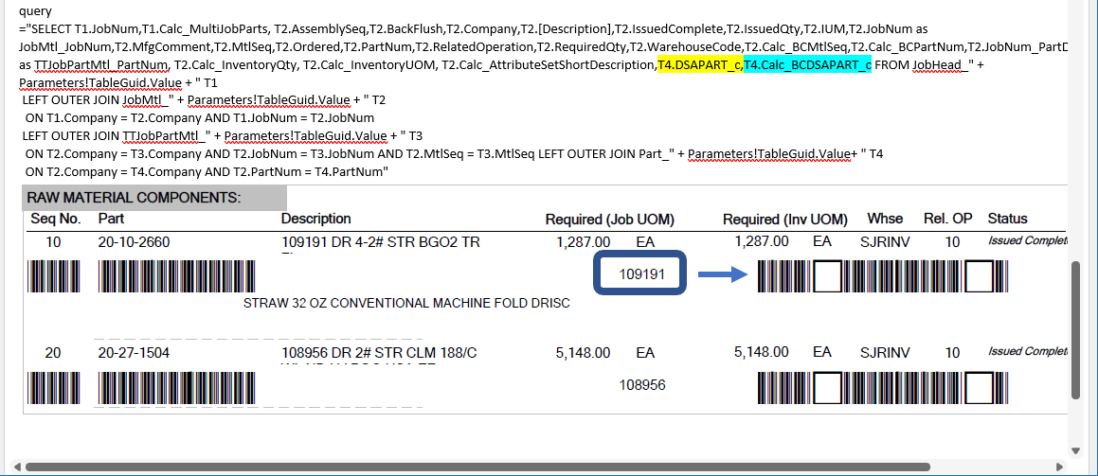The width and height of the screenshot is (1098, 476).
Task: Click the Job UOM "EA" beside 5,148.00
Action: (x=645, y=352)
